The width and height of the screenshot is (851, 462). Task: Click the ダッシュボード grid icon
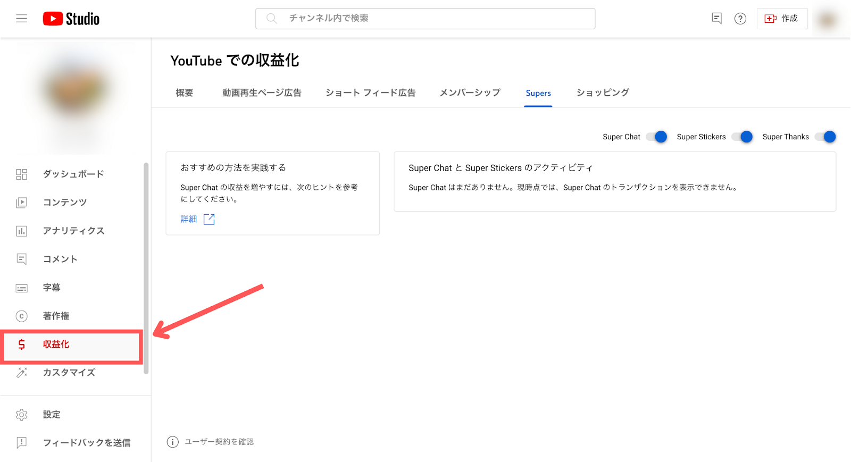point(21,174)
